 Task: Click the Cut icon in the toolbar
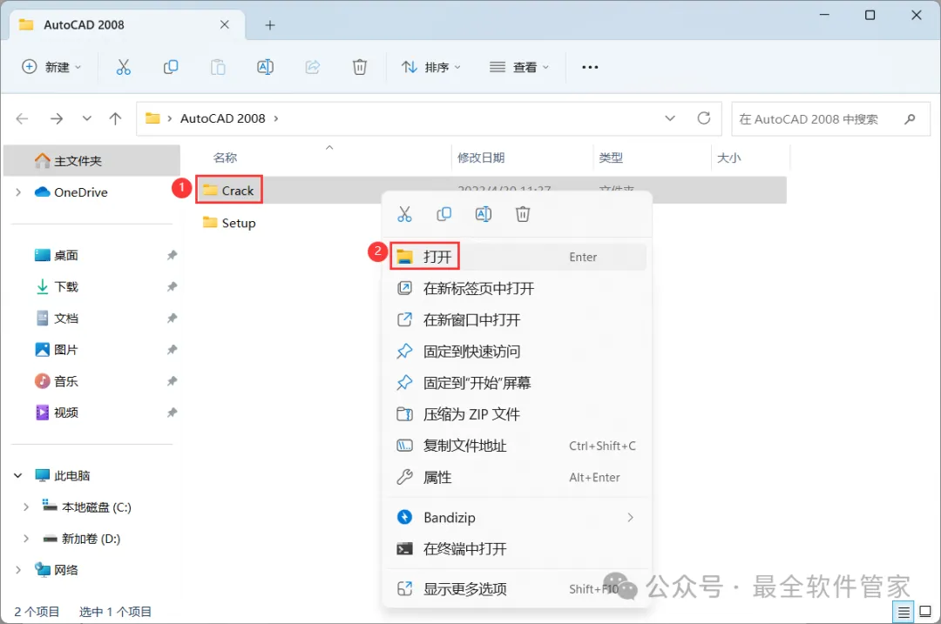(x=123, y=67)
